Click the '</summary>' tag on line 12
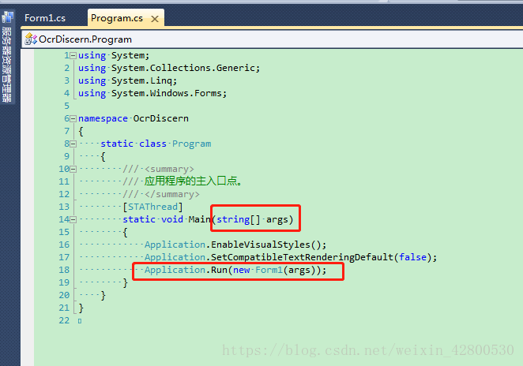The height and width of the screenshot is (366, 523). [x=171, y=194]
